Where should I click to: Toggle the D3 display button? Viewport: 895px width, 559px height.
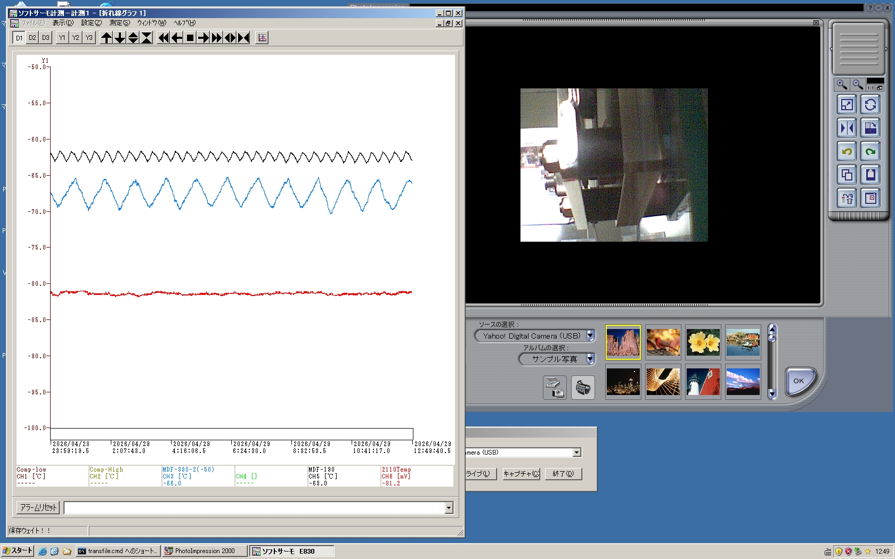pyautogui.click(x=46, y=38)
